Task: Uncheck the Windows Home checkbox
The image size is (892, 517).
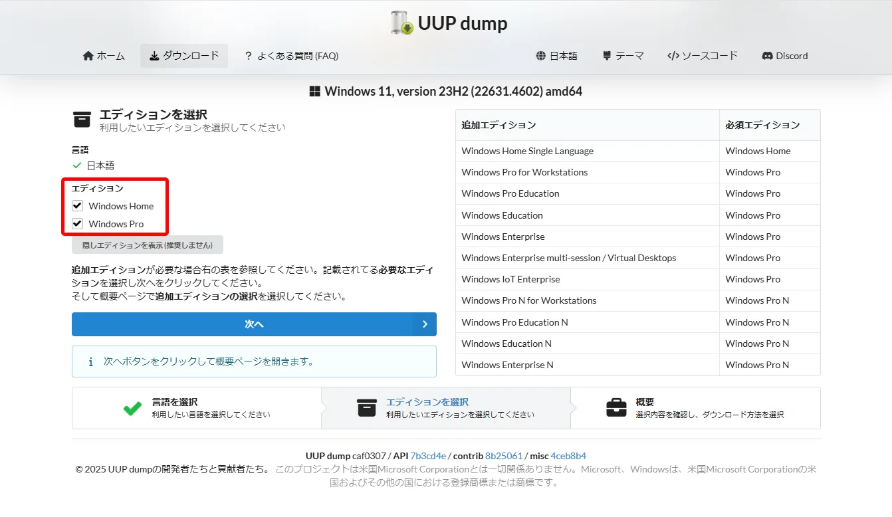Action: coord(78,206)
